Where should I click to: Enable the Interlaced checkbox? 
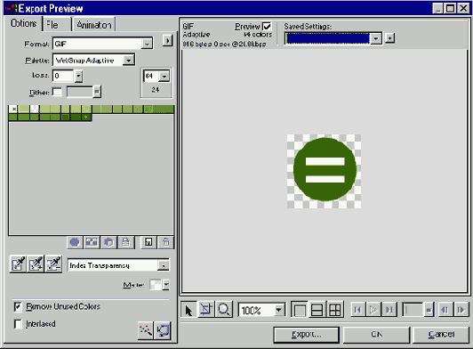point(18,324)
